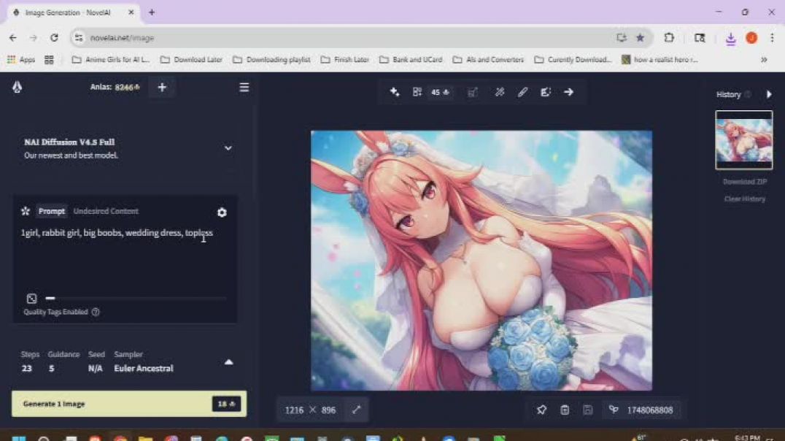Open the generated image thumbnail in History
Viewport: 785px width, 441px height.
coord(743,140)
